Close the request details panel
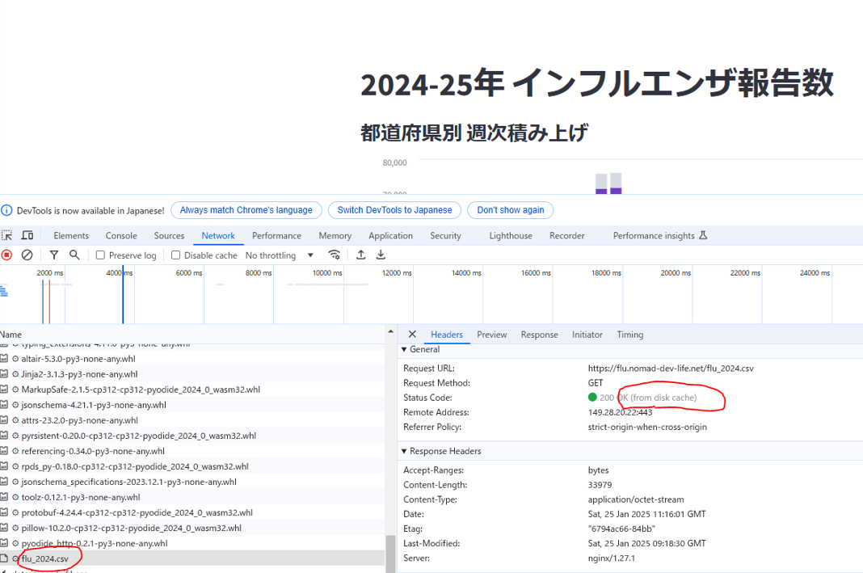The image size is (863, 573). click(412, 335)
